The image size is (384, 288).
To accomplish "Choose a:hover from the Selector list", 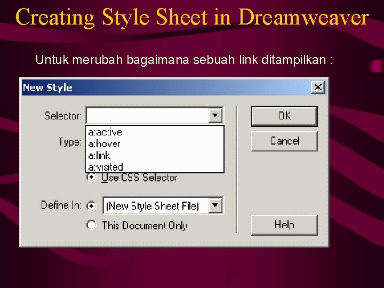I will [155, 144].
